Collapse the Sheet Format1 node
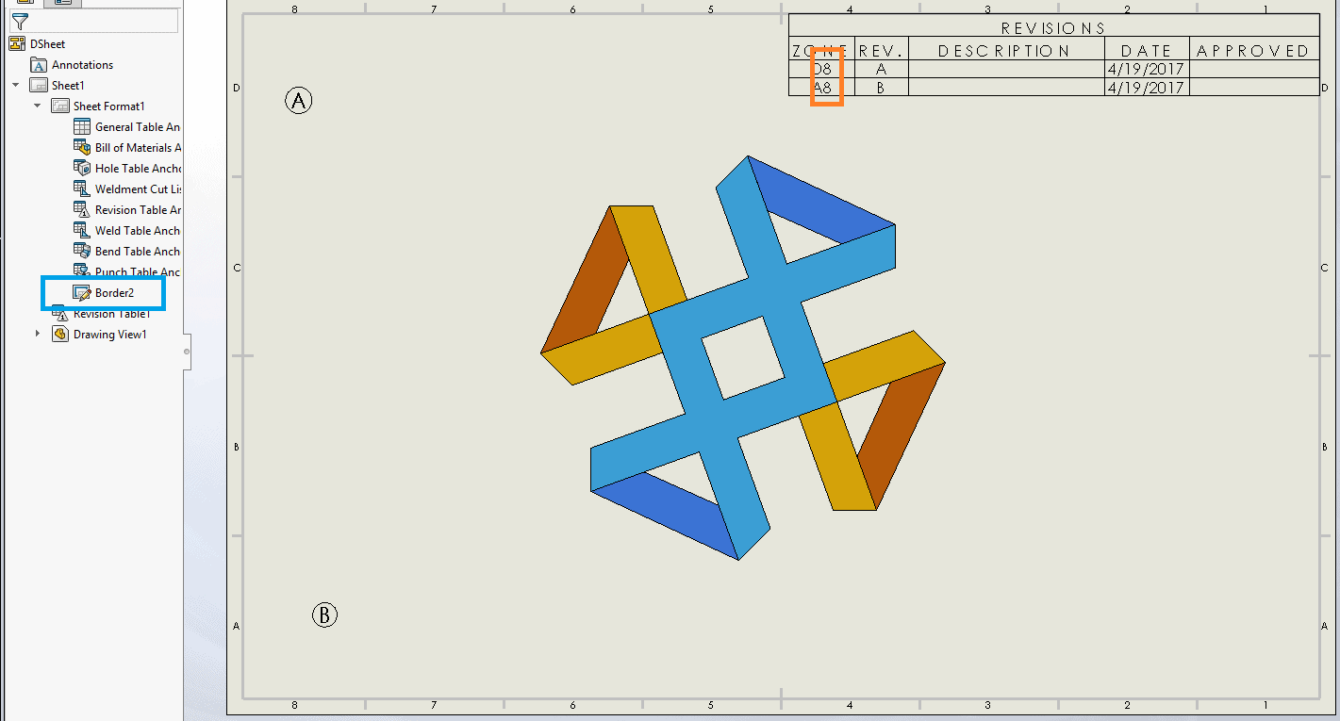This screenshot has width=1340, height=721. coord(38,107)
